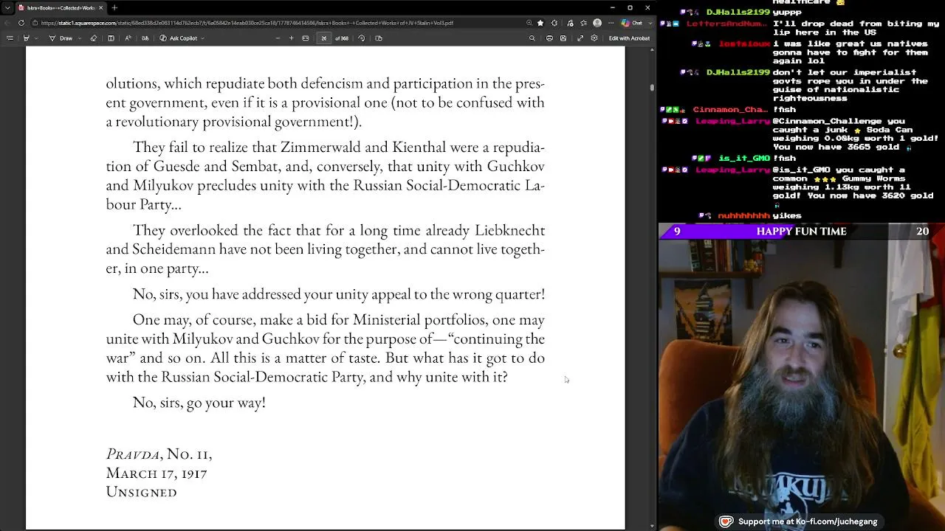The image size is (945, 531).
Task: Toggle the favorite star for this page
Action: tap(540, 23)
